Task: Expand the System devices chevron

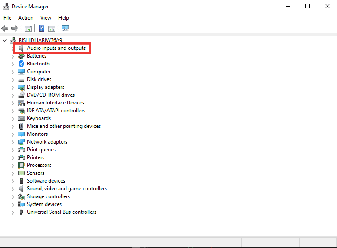Action: pos(13,205)
